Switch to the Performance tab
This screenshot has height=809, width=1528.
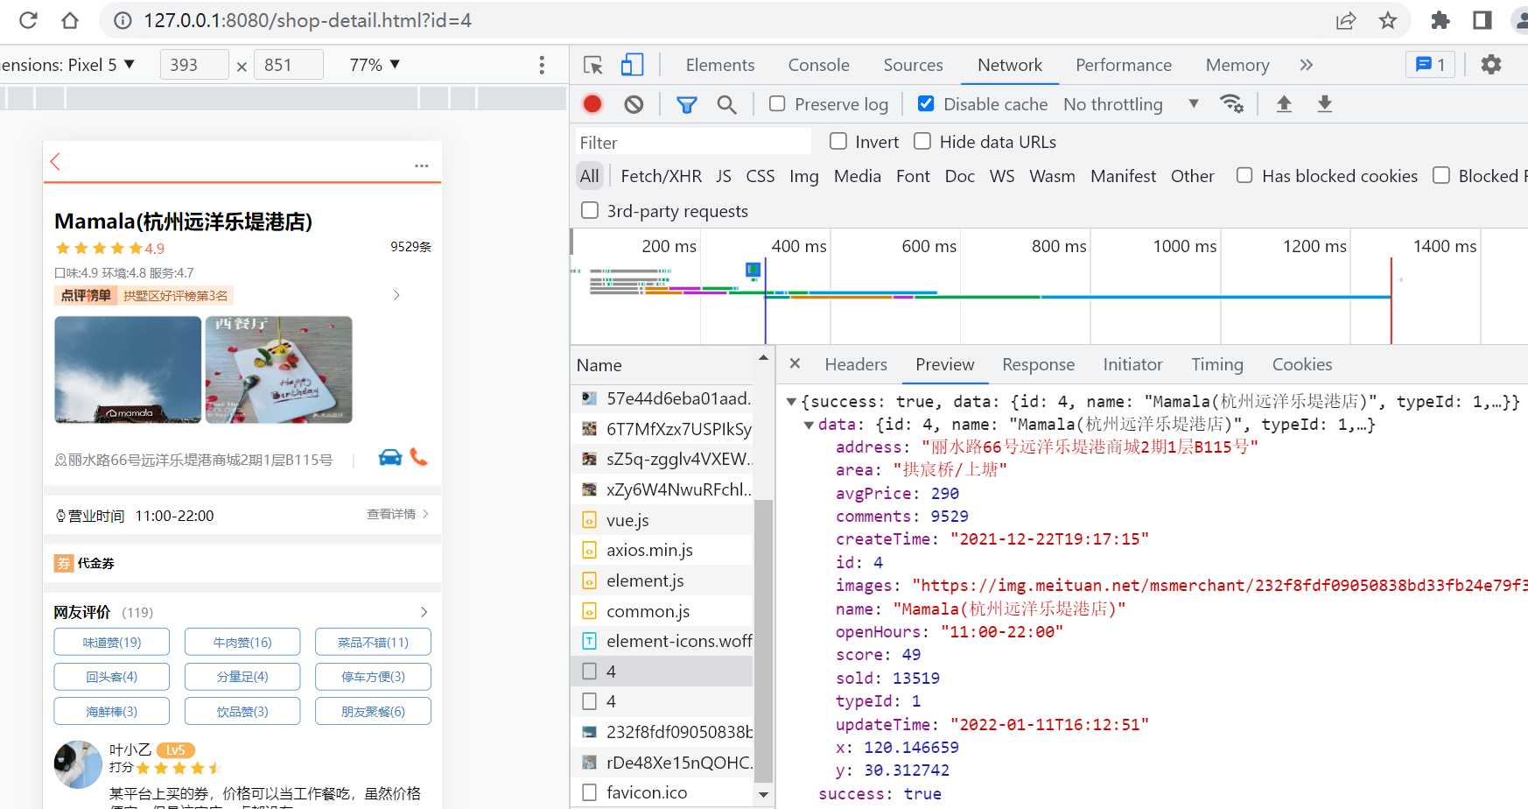point(1124,65)
